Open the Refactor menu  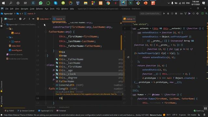tap(40, 9)
